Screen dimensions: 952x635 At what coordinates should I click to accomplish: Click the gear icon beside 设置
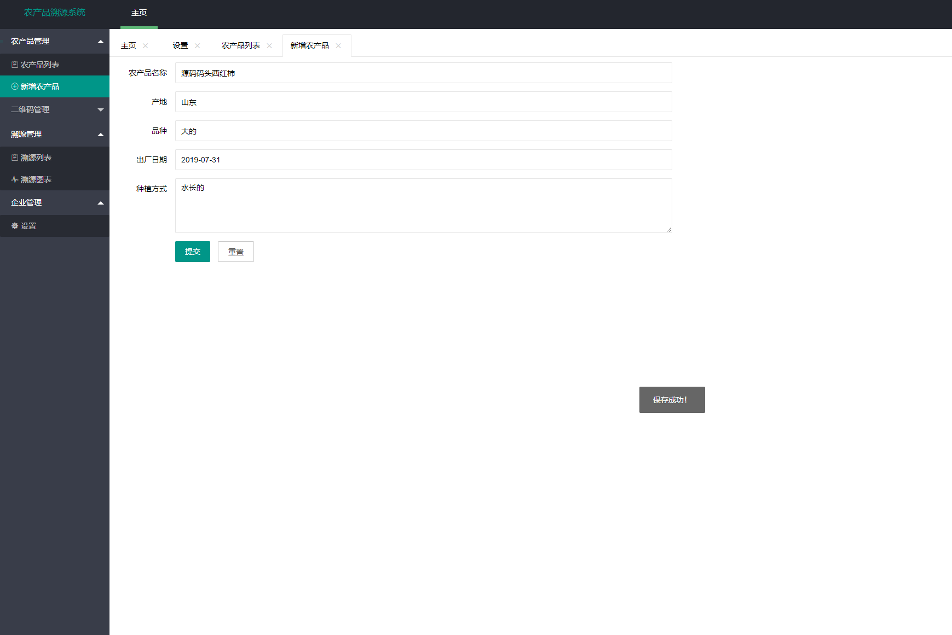click(15, 226)
